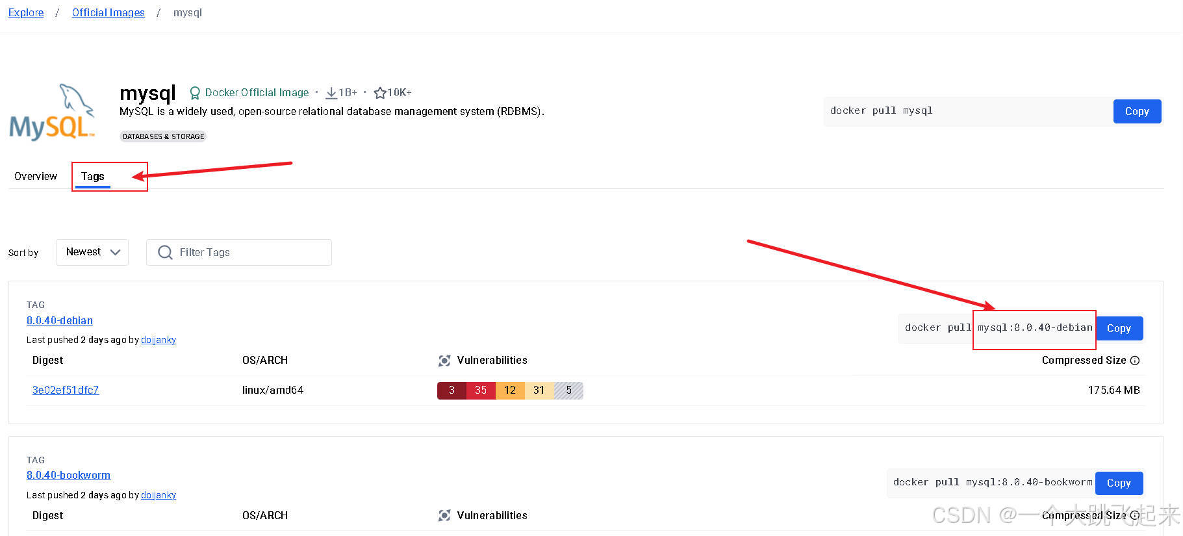Click the Sort by label

[23, 253]
